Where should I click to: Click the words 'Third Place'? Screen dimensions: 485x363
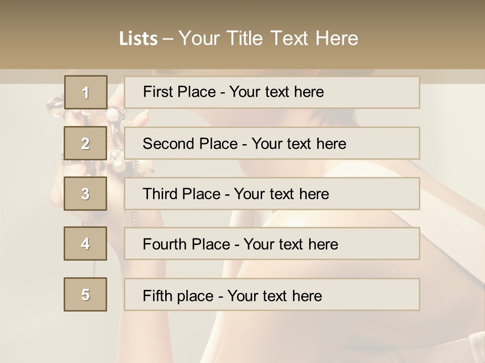(x=181, y=194)
